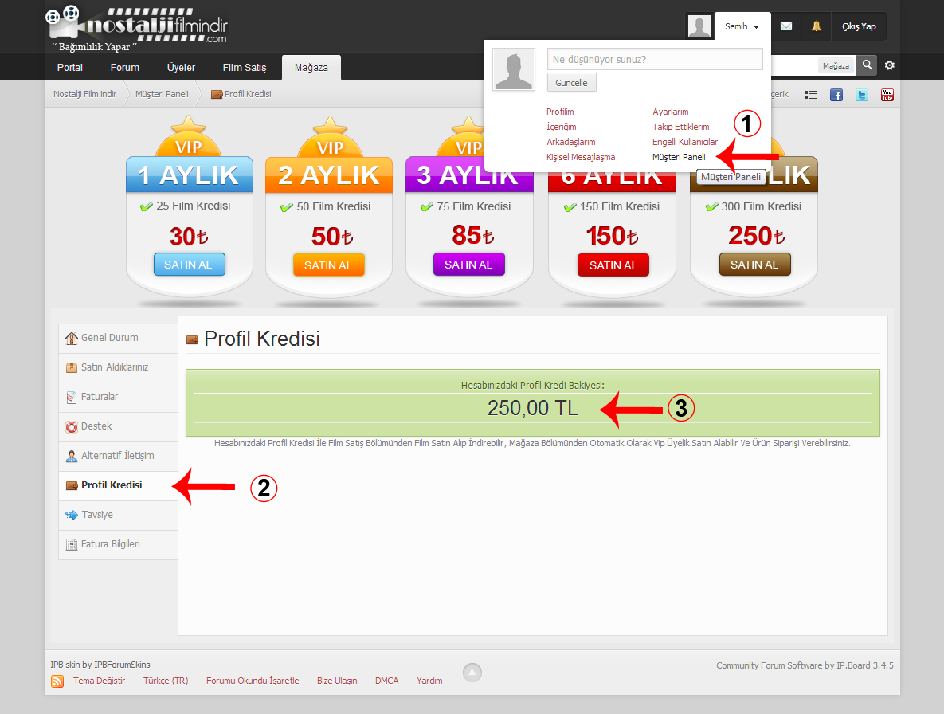This screenshot has width=944, height=714.
Task: Open the Facebook icon link
Action: [836, 95]
